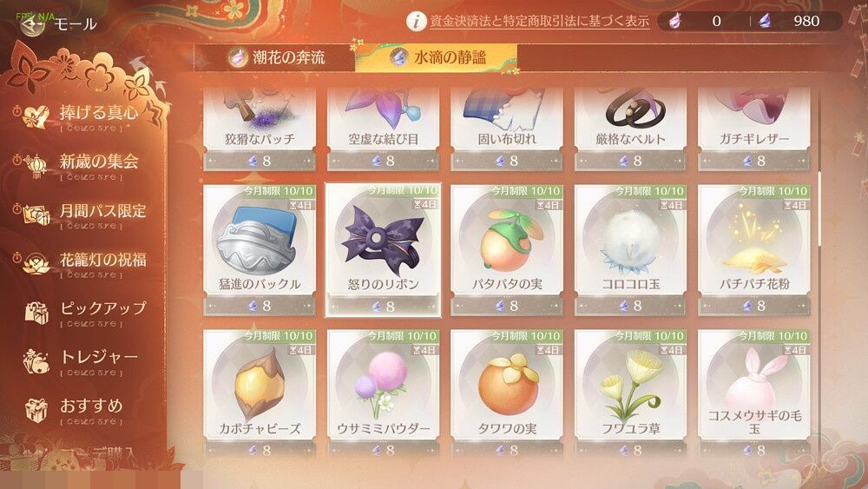The height and width of the screenshot is (489, 868).
Task: Select the ウサミミパウダー flower item
Action: point(383,384)
